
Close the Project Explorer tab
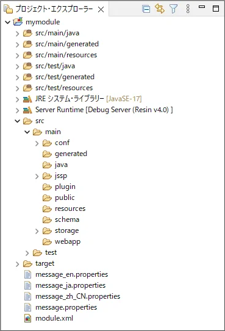101,9
